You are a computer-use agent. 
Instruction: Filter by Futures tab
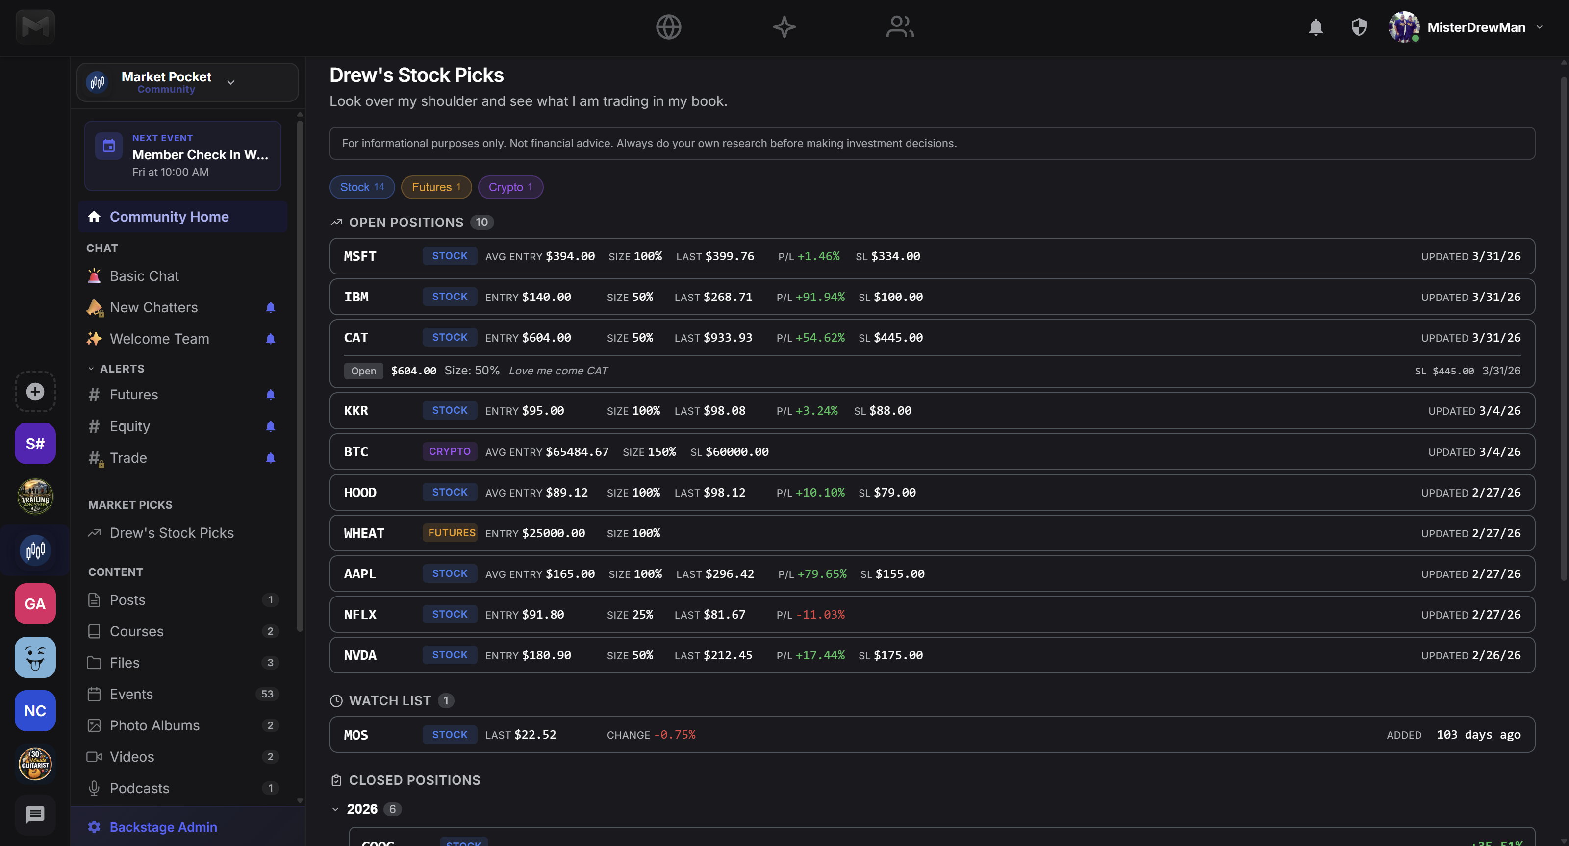436,187
